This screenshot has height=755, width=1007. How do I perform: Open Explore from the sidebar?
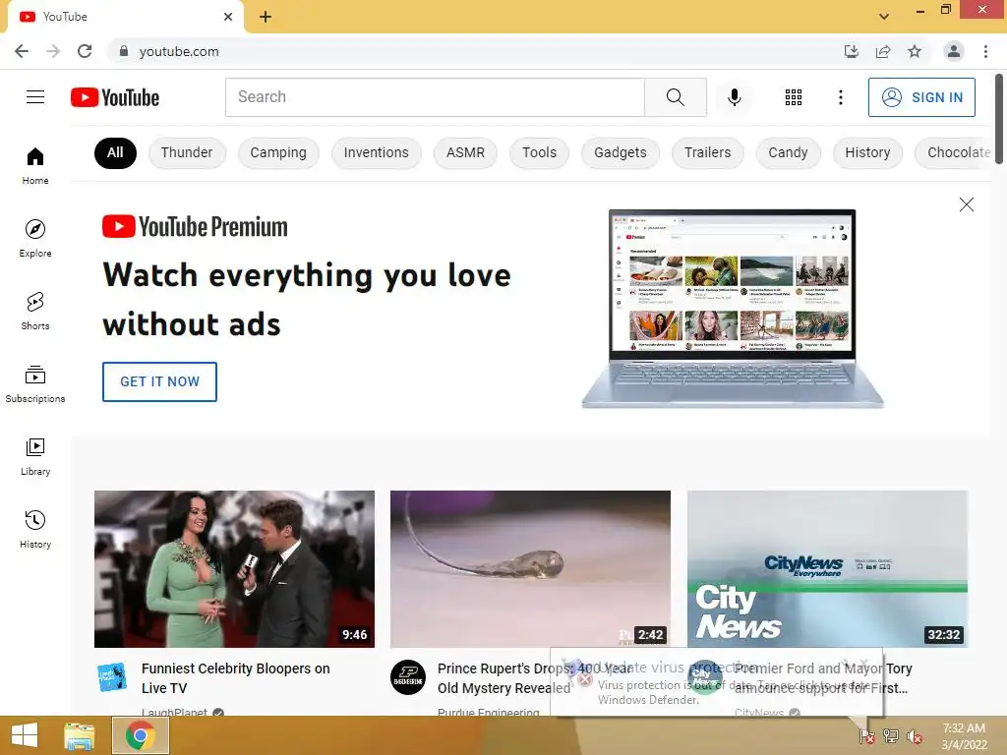click(35, 238)
